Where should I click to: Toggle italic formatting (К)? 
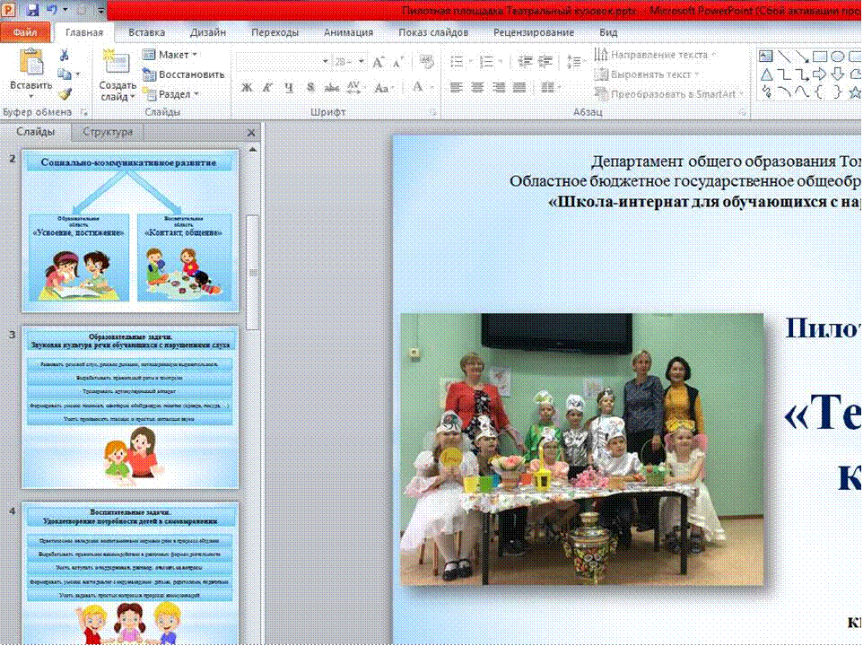(x=267, y=88)
